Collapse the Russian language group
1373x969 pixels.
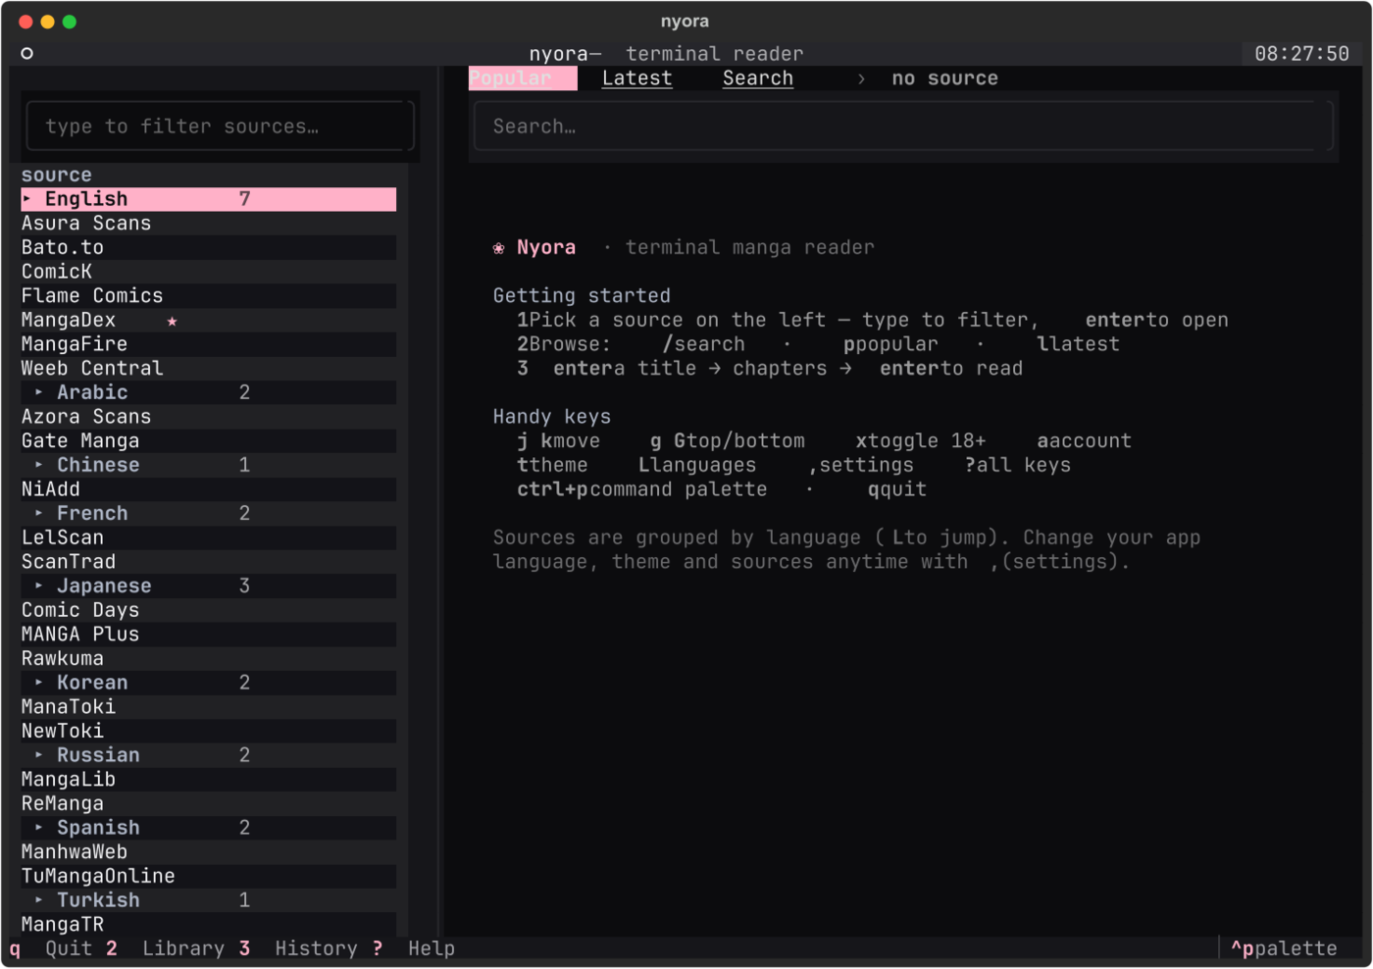pyautogui.click(x=209, y=755)
